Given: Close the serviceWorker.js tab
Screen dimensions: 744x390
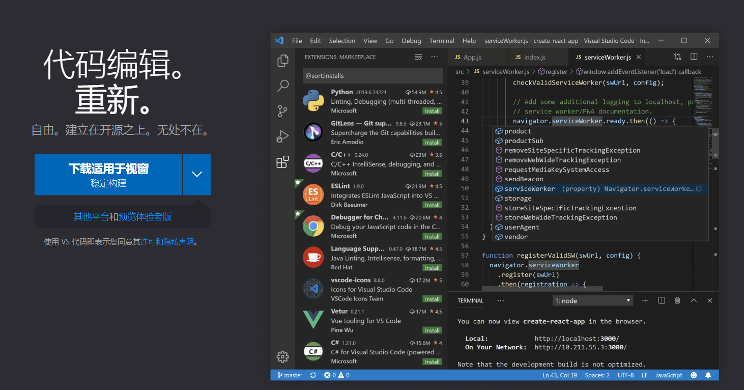Looking at the screenshot, I should (639, 57).
